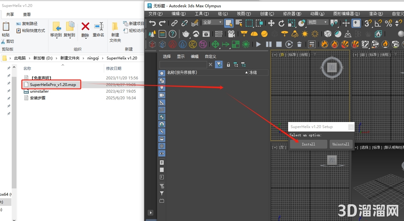Image resolution: width=404 pixels, height=221 pixels.
Task: Click the Pause bars in simulation toolbar
Action: tap(269, 44)
